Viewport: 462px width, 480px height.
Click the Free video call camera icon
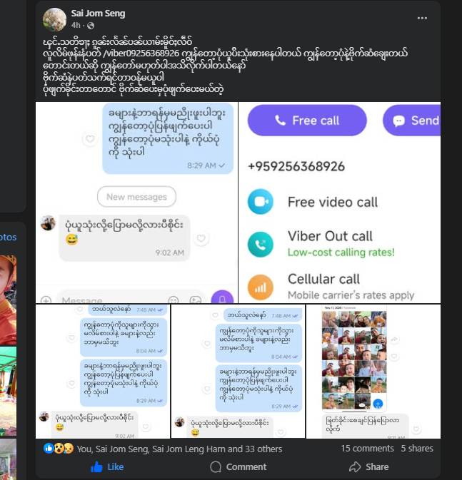pos(261,202)
